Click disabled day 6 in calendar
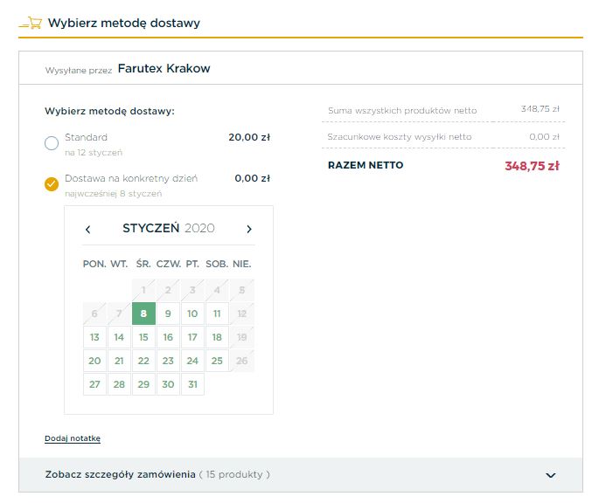 (94, 314)
